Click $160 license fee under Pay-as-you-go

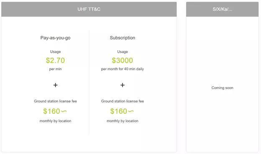[51, 111]
